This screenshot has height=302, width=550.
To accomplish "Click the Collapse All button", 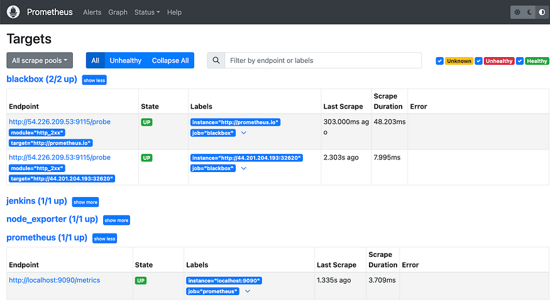I will (170, 60).
